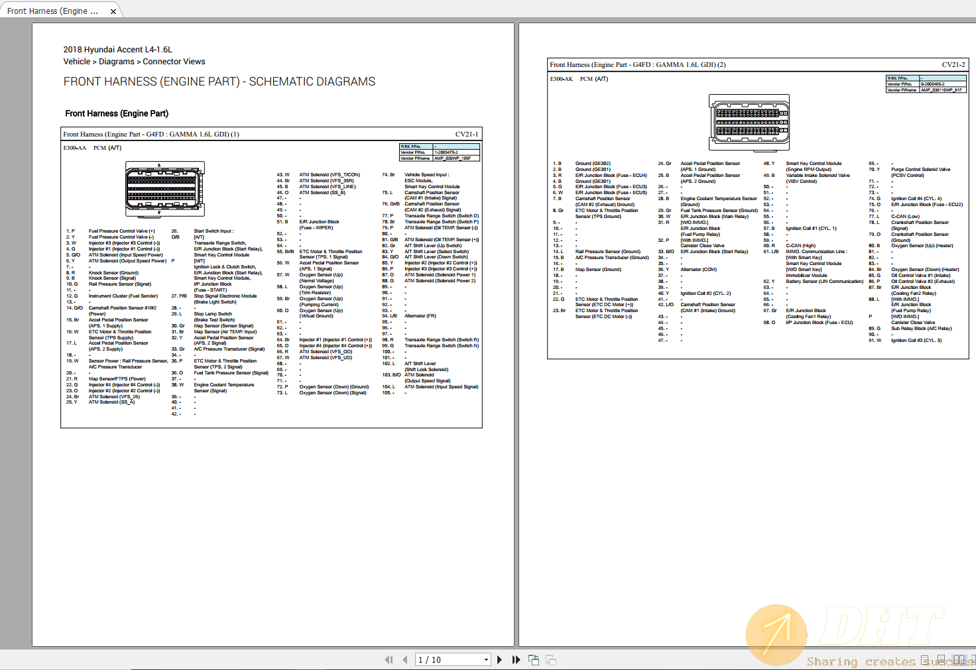
Task: Jump to the last page
Action: (x=516, y=659)
